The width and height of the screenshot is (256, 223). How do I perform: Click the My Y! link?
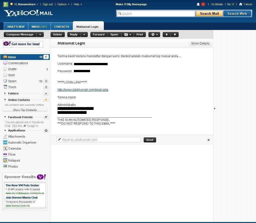pyautogui.click(x=230, y=4)
